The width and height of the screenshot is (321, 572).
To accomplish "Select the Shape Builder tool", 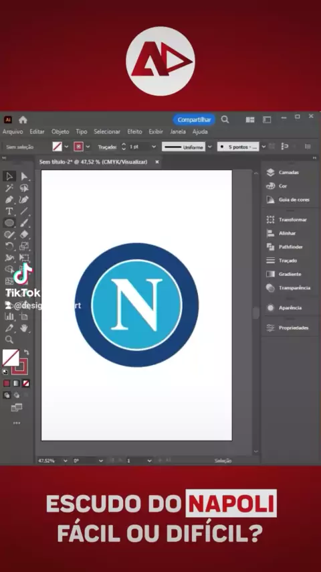I will click(9, 269).
